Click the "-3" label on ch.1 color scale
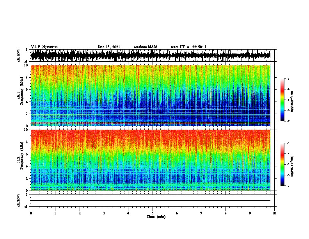 coord(288,79)
